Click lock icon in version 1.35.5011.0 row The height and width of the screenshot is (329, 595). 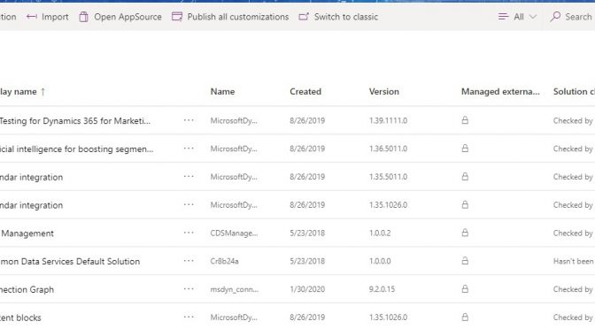tap(465, 176)
